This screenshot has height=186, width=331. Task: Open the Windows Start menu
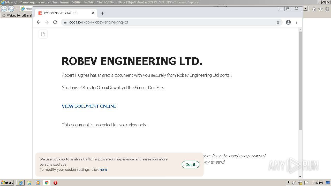point(7,182)
